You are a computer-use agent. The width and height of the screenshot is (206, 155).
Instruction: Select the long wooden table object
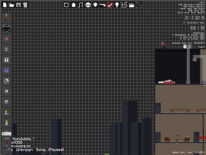click(180, 111)
